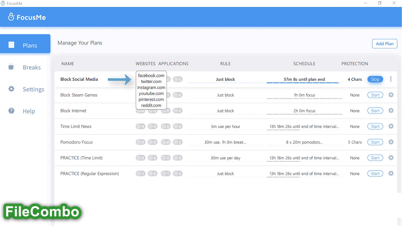Click 'Just block' rule in Block Social Media row
The width and height of the screenshot is (402, 226).
pyautogui.click(x=225, y=79)
